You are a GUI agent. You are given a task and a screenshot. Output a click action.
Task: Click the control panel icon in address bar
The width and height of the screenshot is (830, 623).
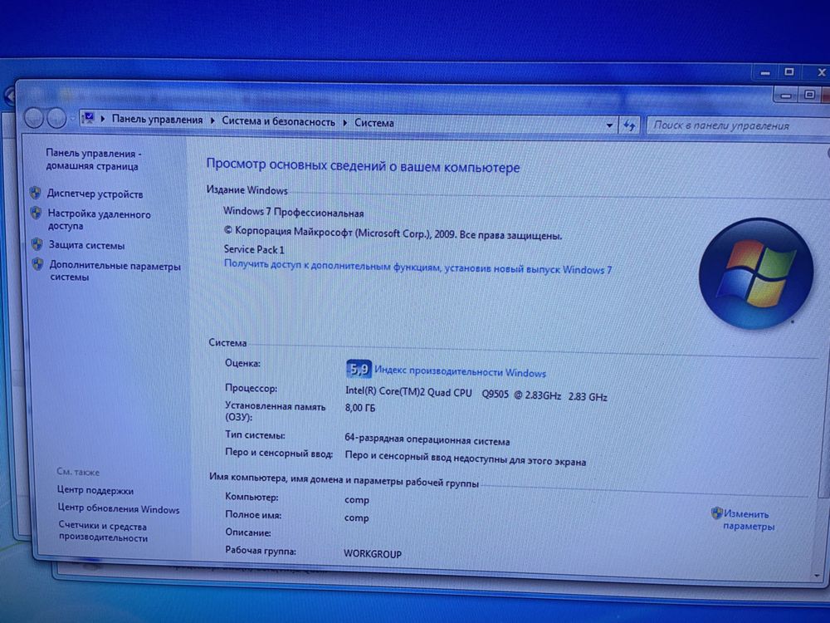pos(89,118)
